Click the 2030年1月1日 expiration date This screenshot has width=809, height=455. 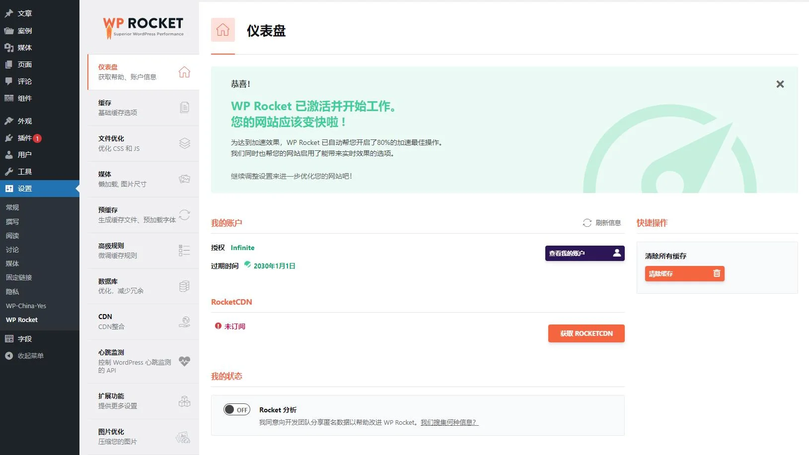pos(275,266)
